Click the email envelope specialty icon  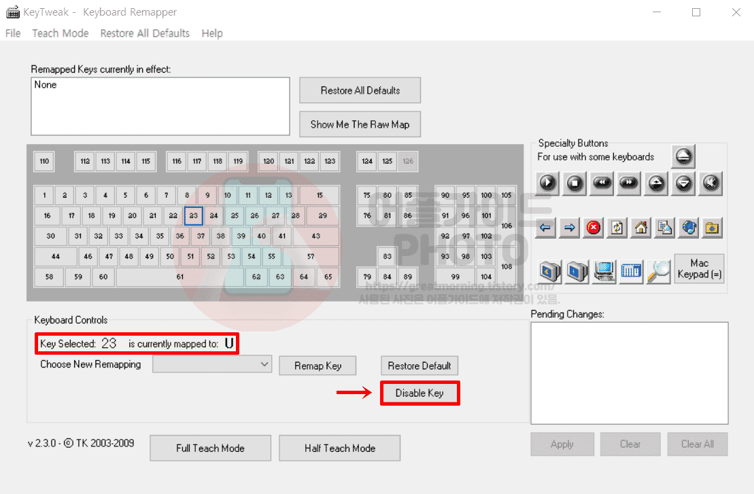[x=665, y=228]
